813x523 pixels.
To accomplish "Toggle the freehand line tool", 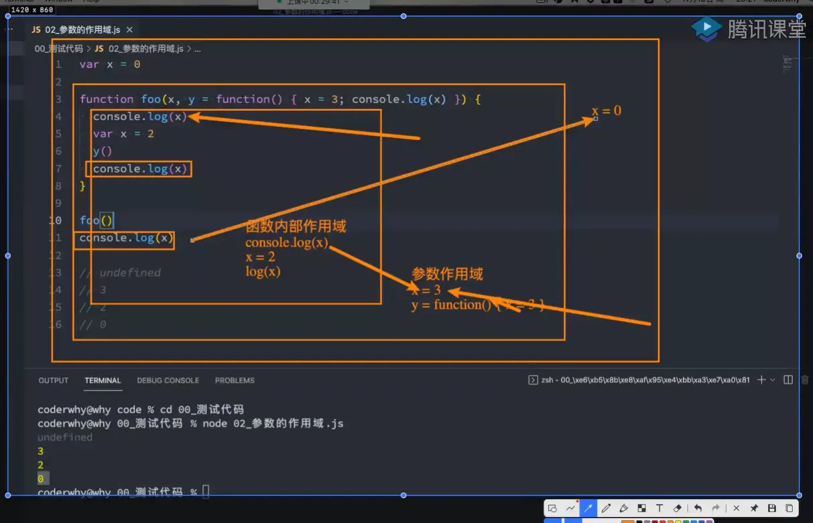I will 570,509.
